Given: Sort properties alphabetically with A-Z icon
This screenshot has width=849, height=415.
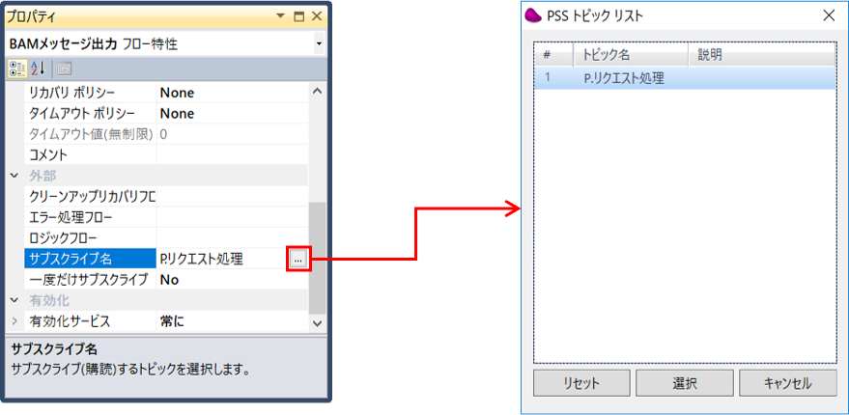Looking at the screenshot, I should coord(39,68).
